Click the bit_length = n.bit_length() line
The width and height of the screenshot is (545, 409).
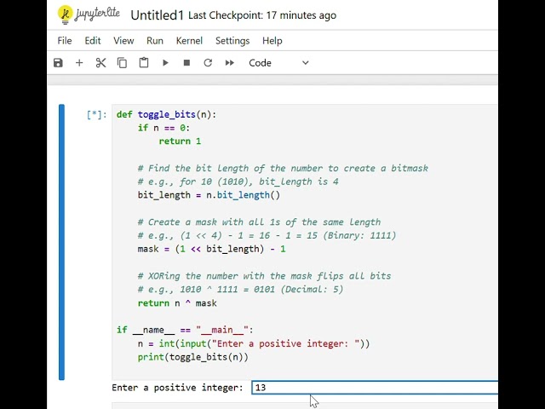point(209,195)
